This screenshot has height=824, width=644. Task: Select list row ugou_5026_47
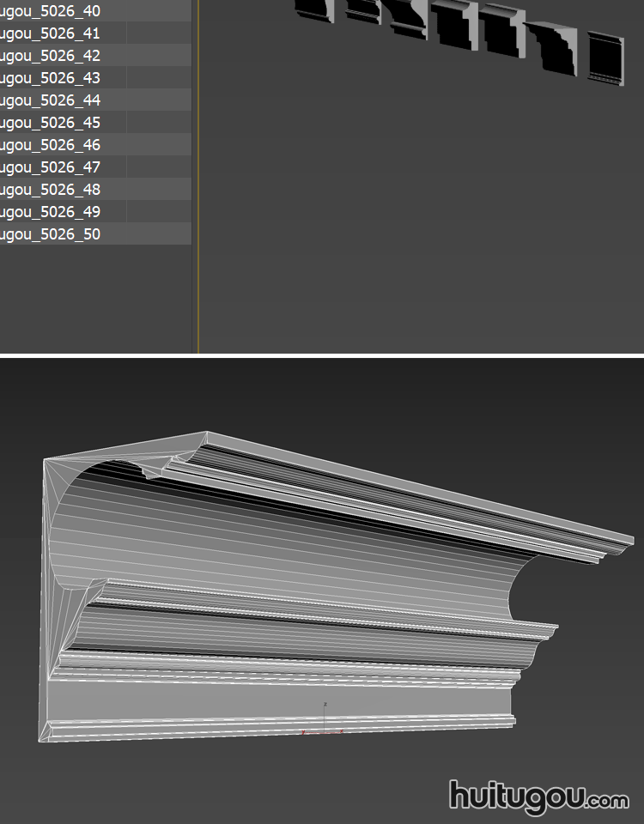pyautogui.click(x=95, y=167)
